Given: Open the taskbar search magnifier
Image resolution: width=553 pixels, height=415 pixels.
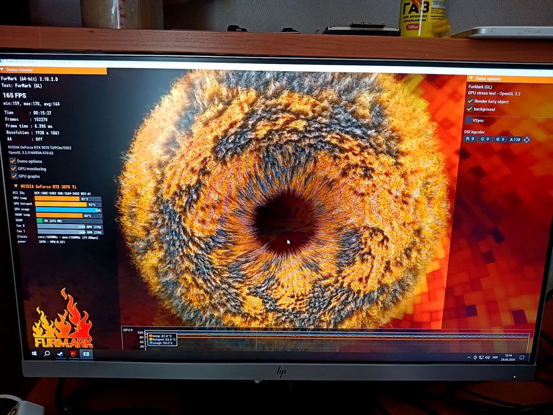Looking at the screenshot, I should pyautogui.click(x=47, y=353).
